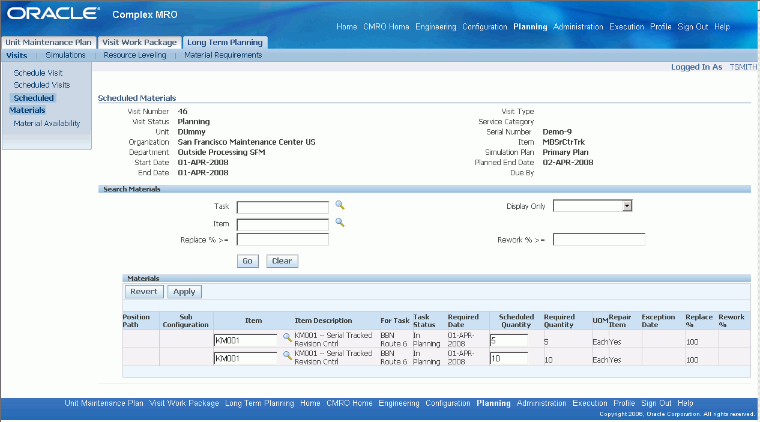Click the Configuration footer link
This screenshot has width=760, height=422.
tap(448, 403)
